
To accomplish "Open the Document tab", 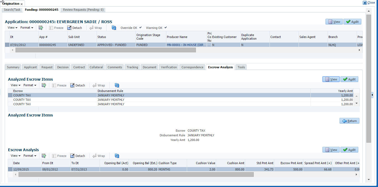I will (149, 67).
